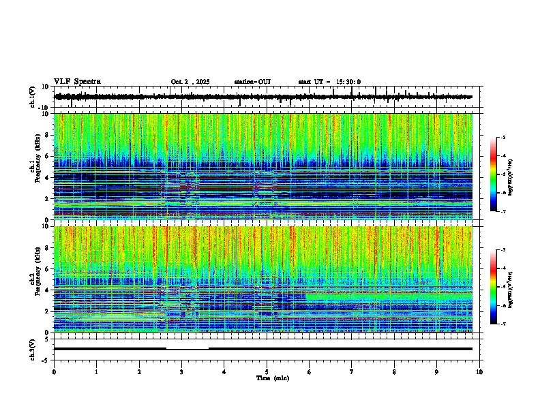Click the '-3' value on ch.2 color bar

tap(502, 250)
